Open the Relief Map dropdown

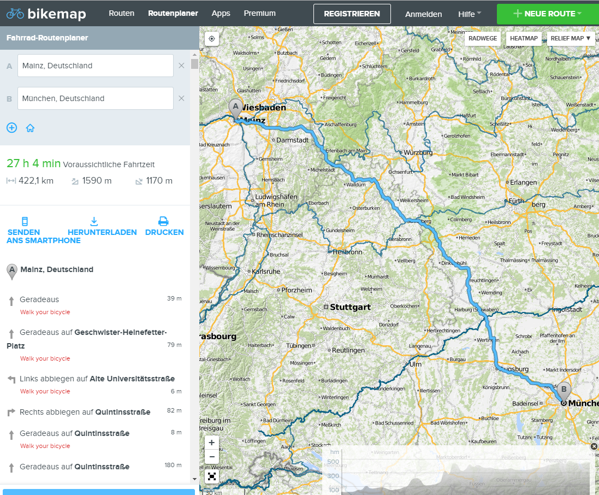(571, 39)
